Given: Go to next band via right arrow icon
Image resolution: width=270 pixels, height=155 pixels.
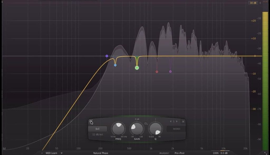Looking at the screenshot, I should tap(176, 121).
